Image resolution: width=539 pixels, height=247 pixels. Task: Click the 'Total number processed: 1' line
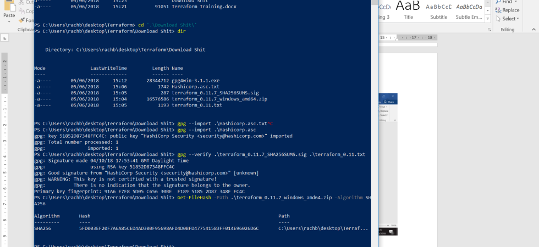[76, 142]
